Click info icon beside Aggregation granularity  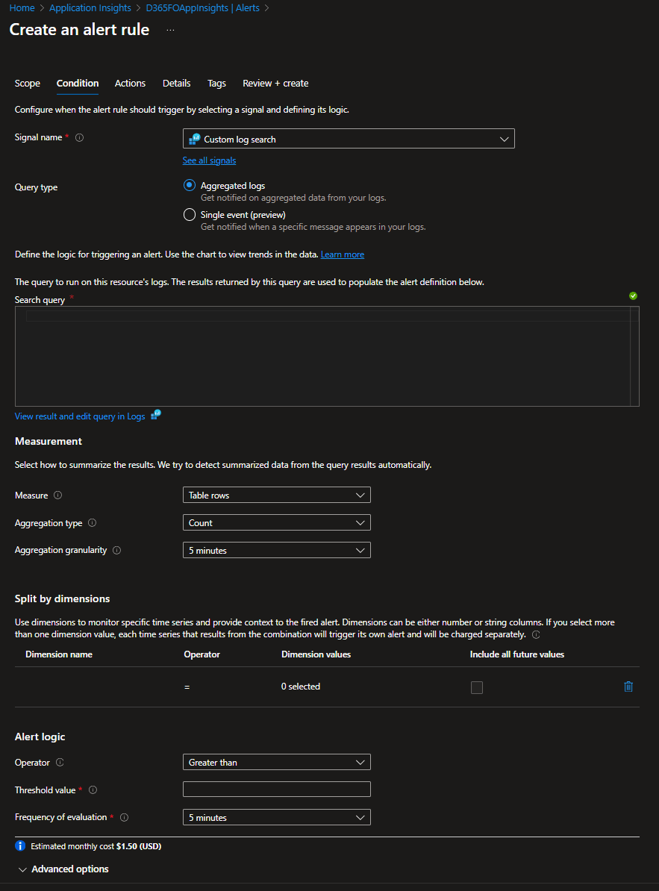(x=117, y=551)
